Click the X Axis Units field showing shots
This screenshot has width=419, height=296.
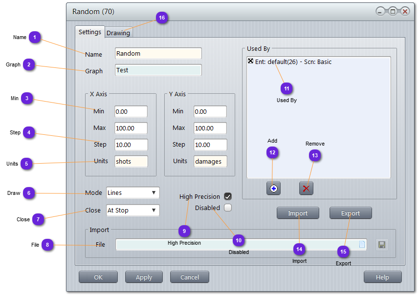[131, 161]
